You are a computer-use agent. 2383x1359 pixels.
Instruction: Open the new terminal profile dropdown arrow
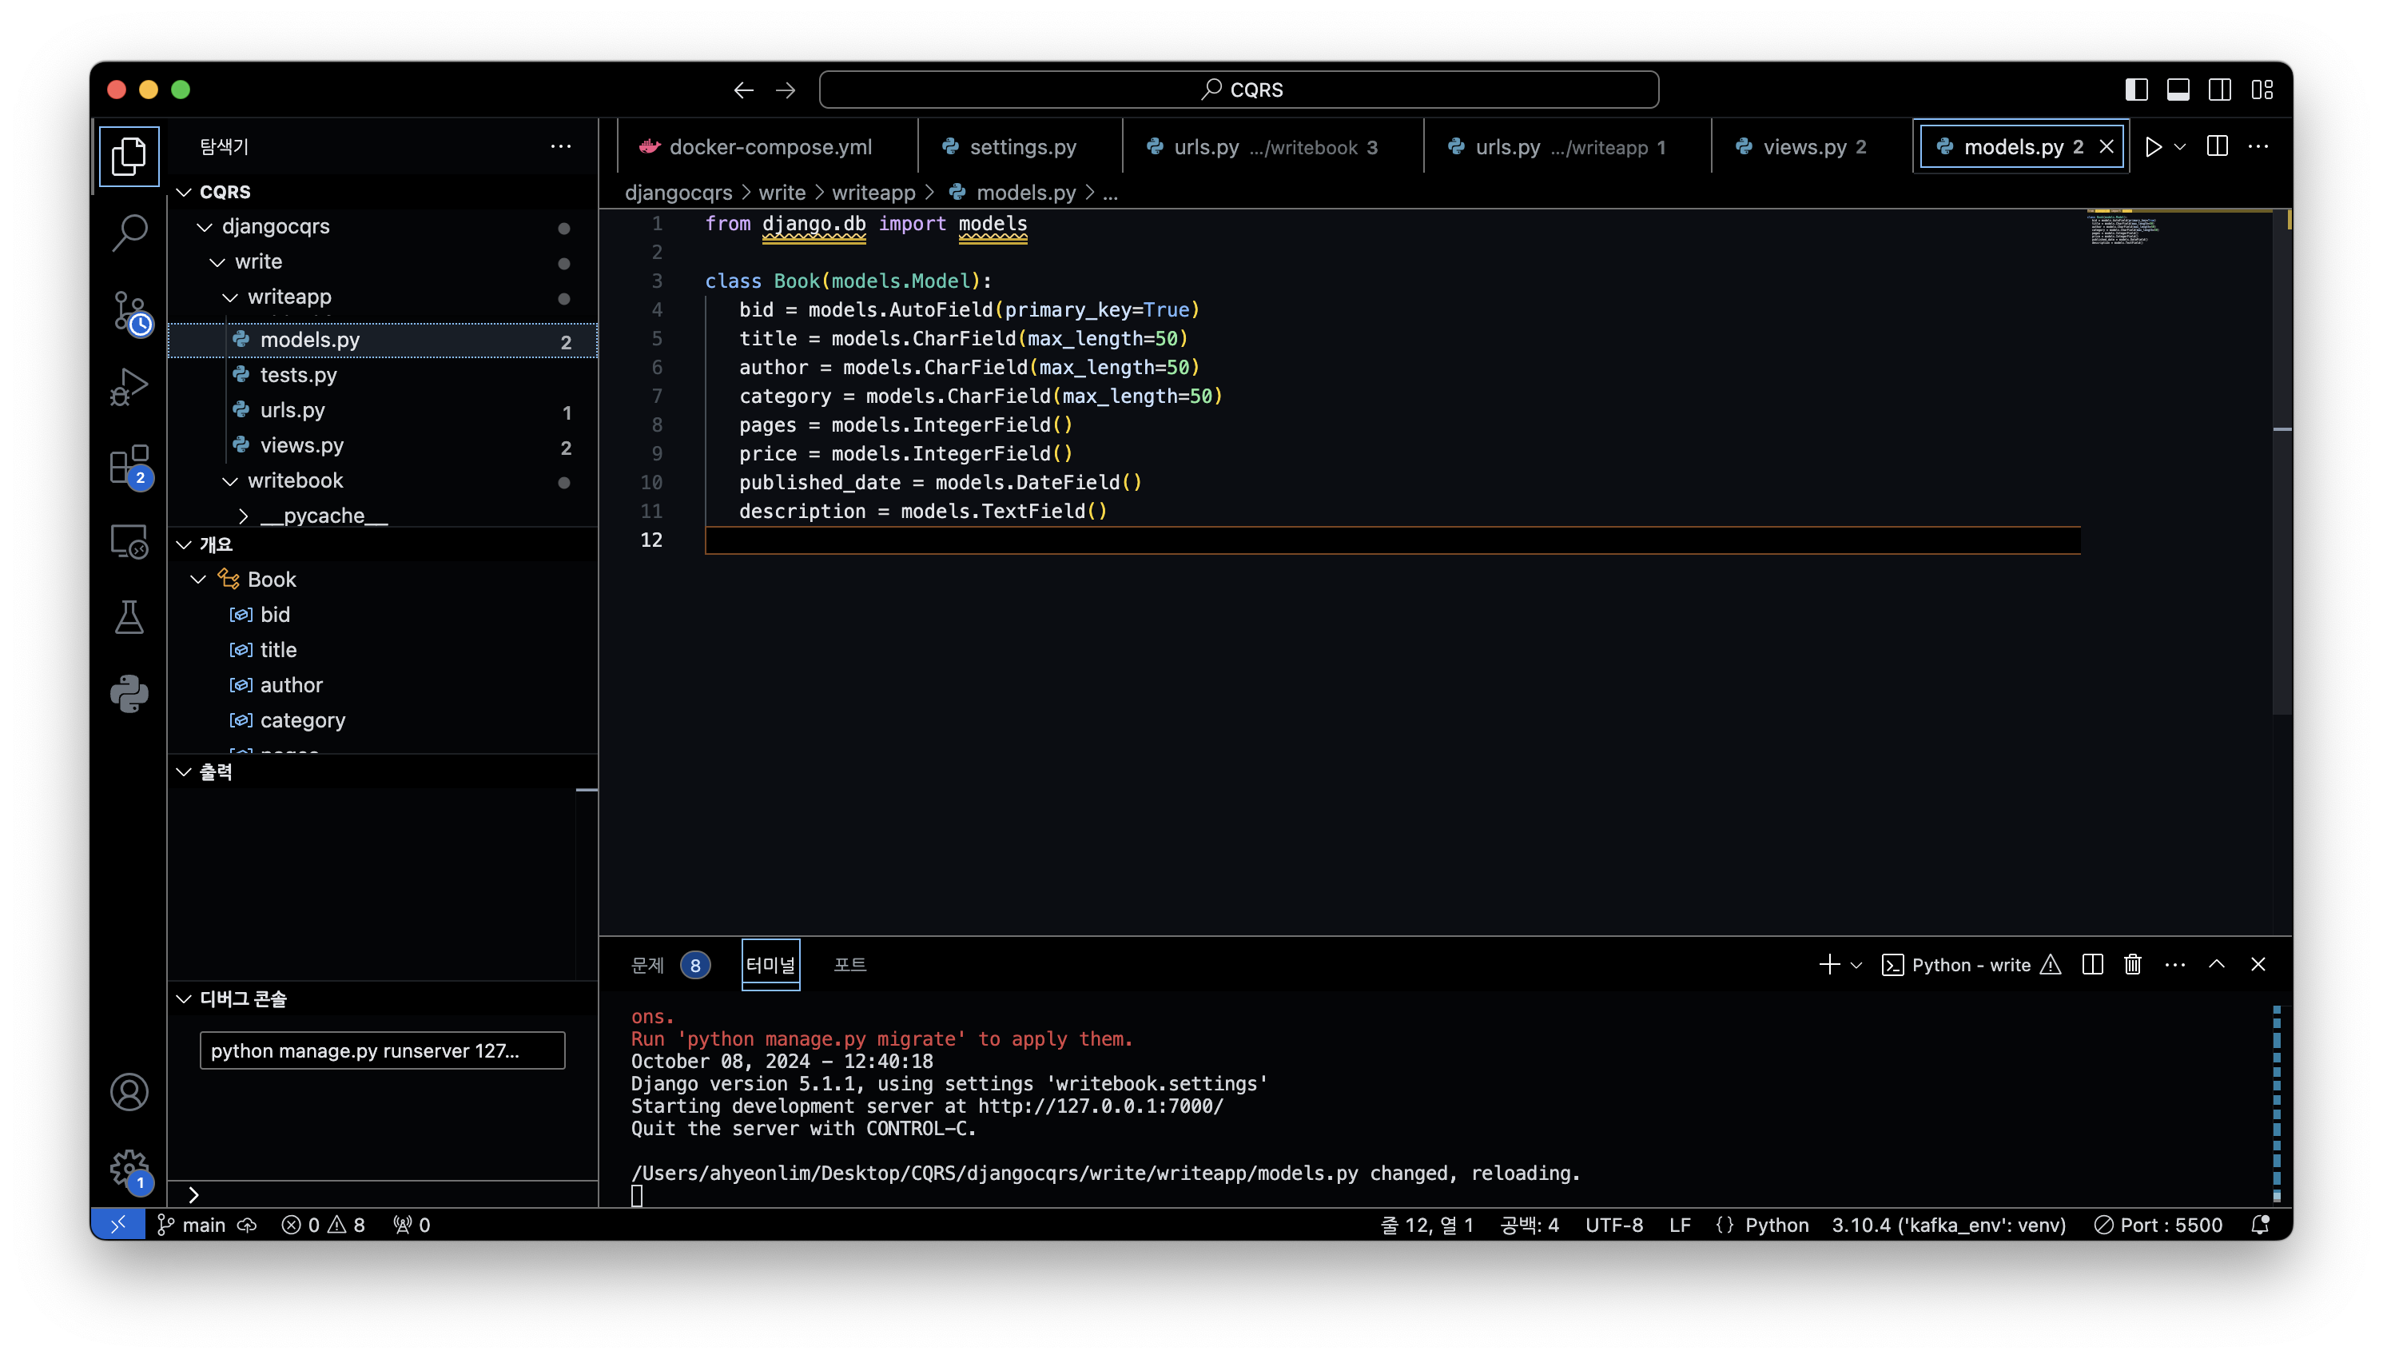coord(1856,965)
